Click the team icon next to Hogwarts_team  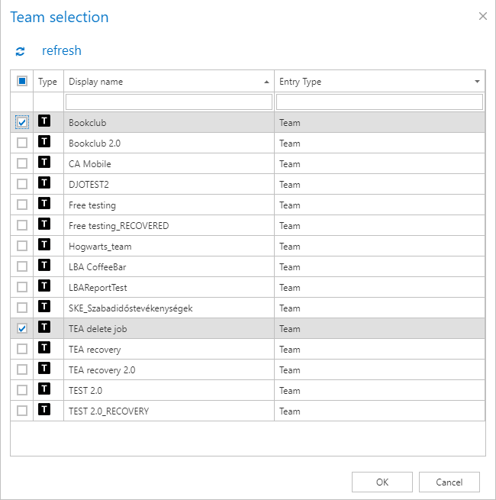point(44,245)
